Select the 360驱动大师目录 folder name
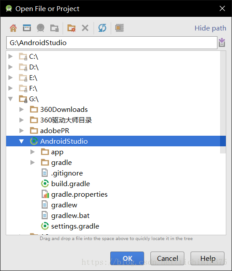Viewport: 232px width, 271px height. pos(66,120)
